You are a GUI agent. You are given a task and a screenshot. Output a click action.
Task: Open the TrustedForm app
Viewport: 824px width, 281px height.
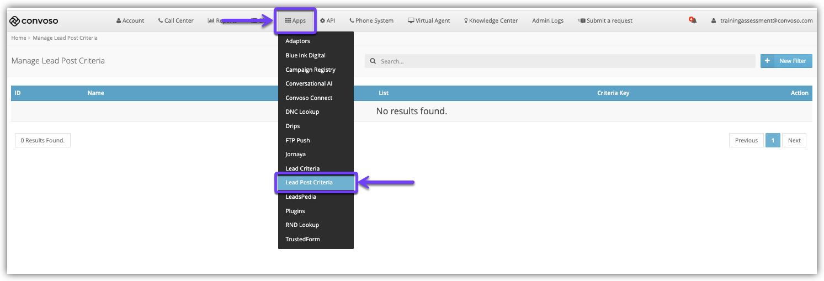(316, 239)
